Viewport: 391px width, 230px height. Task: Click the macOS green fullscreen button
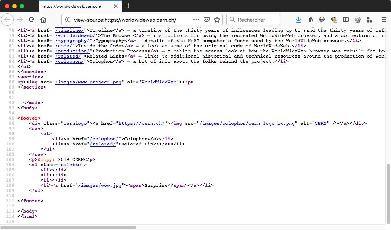[x=22, y=6]
